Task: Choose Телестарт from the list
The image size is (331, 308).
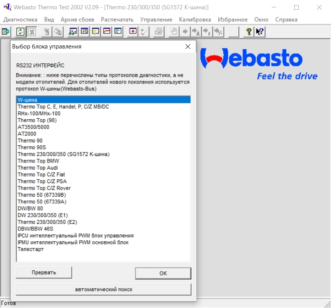Action: click(31, 249)
